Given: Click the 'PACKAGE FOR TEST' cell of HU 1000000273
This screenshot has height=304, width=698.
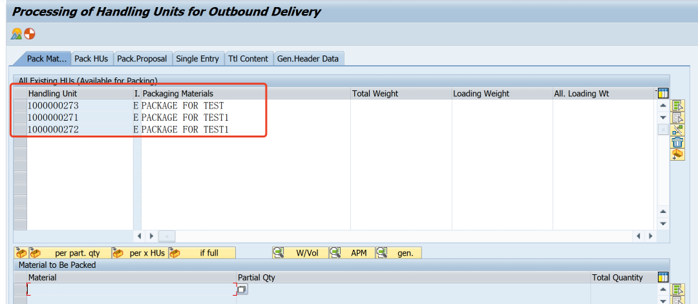Looking at the screenshot, I should (x=246, y=106).
